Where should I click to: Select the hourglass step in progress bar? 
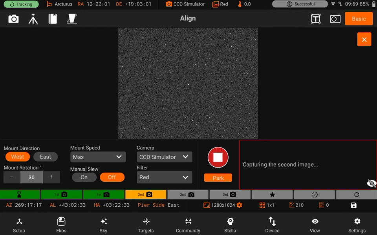click(20, 195)
